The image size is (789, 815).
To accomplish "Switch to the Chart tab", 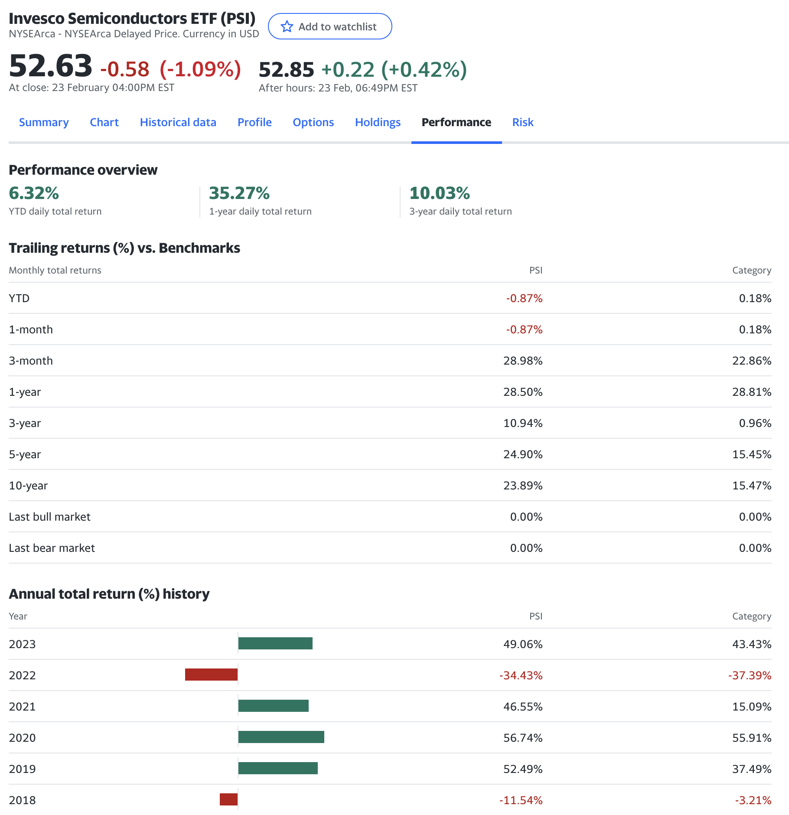I will [x=104, y=122].
